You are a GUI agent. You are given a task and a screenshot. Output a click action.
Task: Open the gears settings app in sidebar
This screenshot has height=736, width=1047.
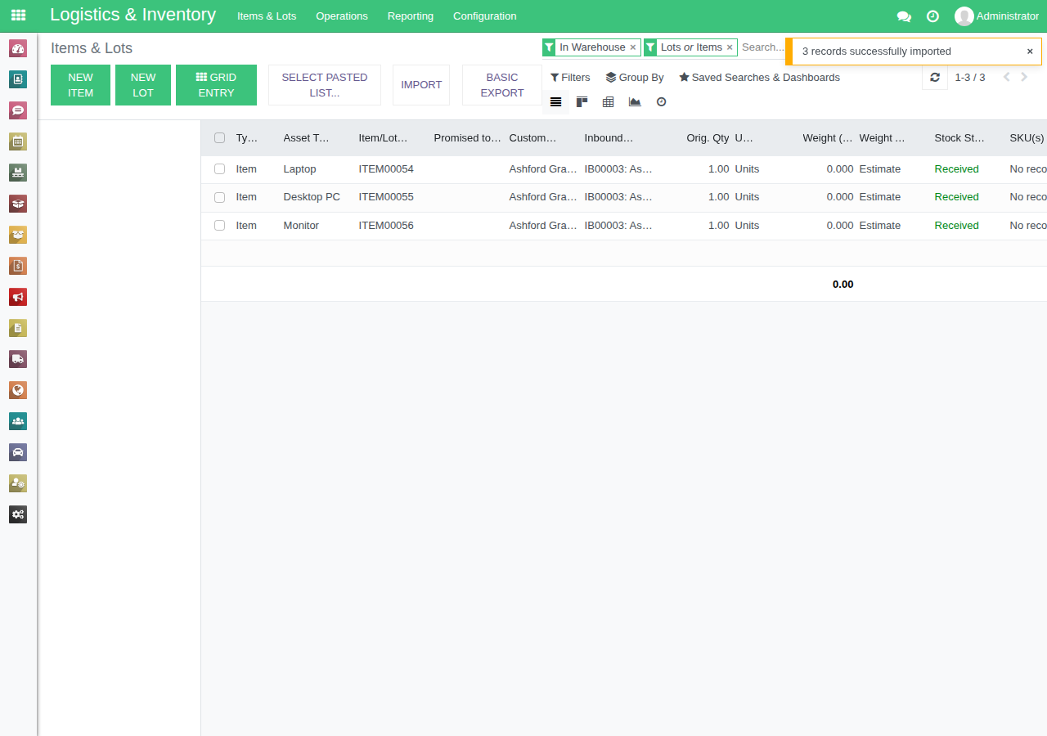coord(18,514)
